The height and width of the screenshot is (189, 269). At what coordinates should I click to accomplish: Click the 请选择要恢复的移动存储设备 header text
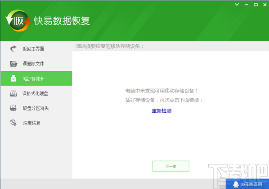click(110, 46)
